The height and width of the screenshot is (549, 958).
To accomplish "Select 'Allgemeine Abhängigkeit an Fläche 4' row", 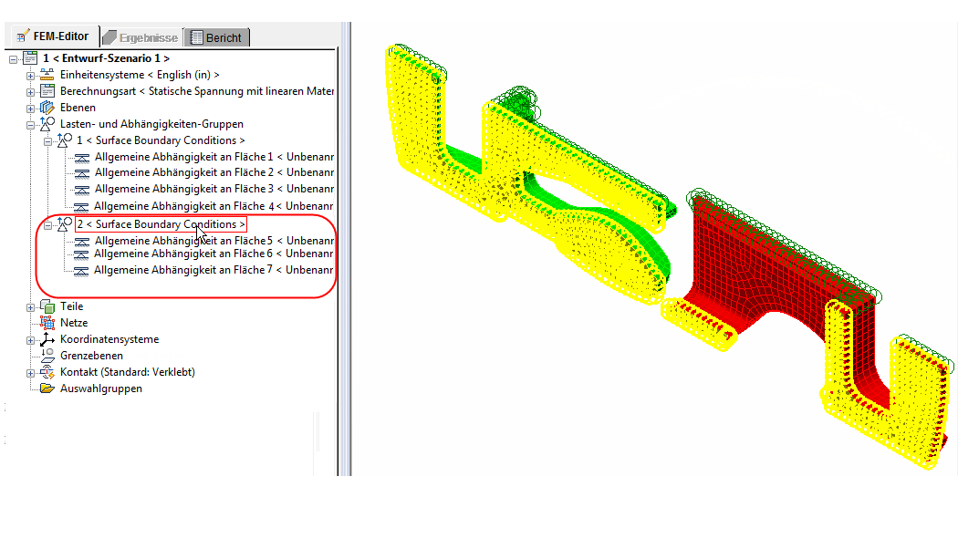I will coord(213,206).
